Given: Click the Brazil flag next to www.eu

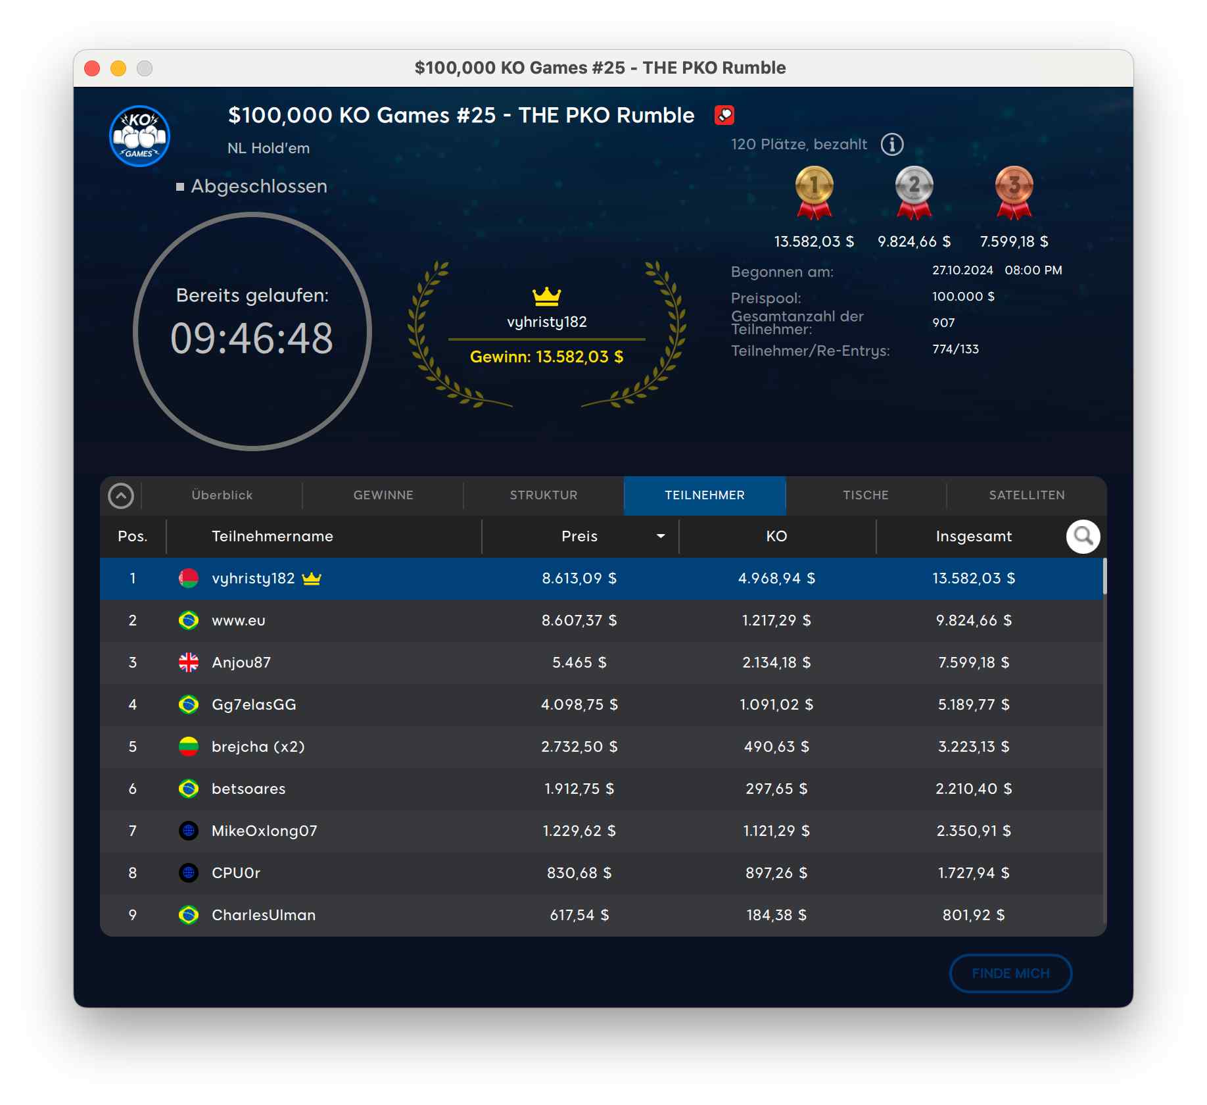Looking at the screenshot, I should [x=189, y=620].
